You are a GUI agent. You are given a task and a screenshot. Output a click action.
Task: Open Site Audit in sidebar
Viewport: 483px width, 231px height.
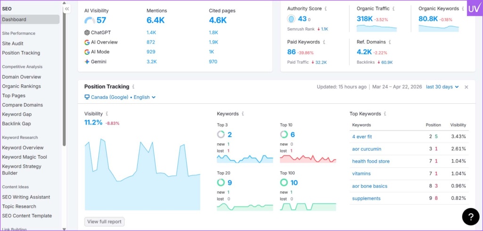(x=13, y=43)
